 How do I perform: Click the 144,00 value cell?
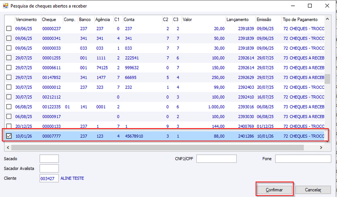tap(218, 126)
